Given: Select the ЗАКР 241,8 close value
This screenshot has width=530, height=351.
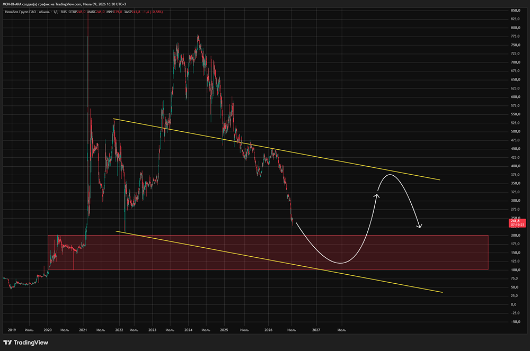Looking at the screenshot, I should pos(132,12).
